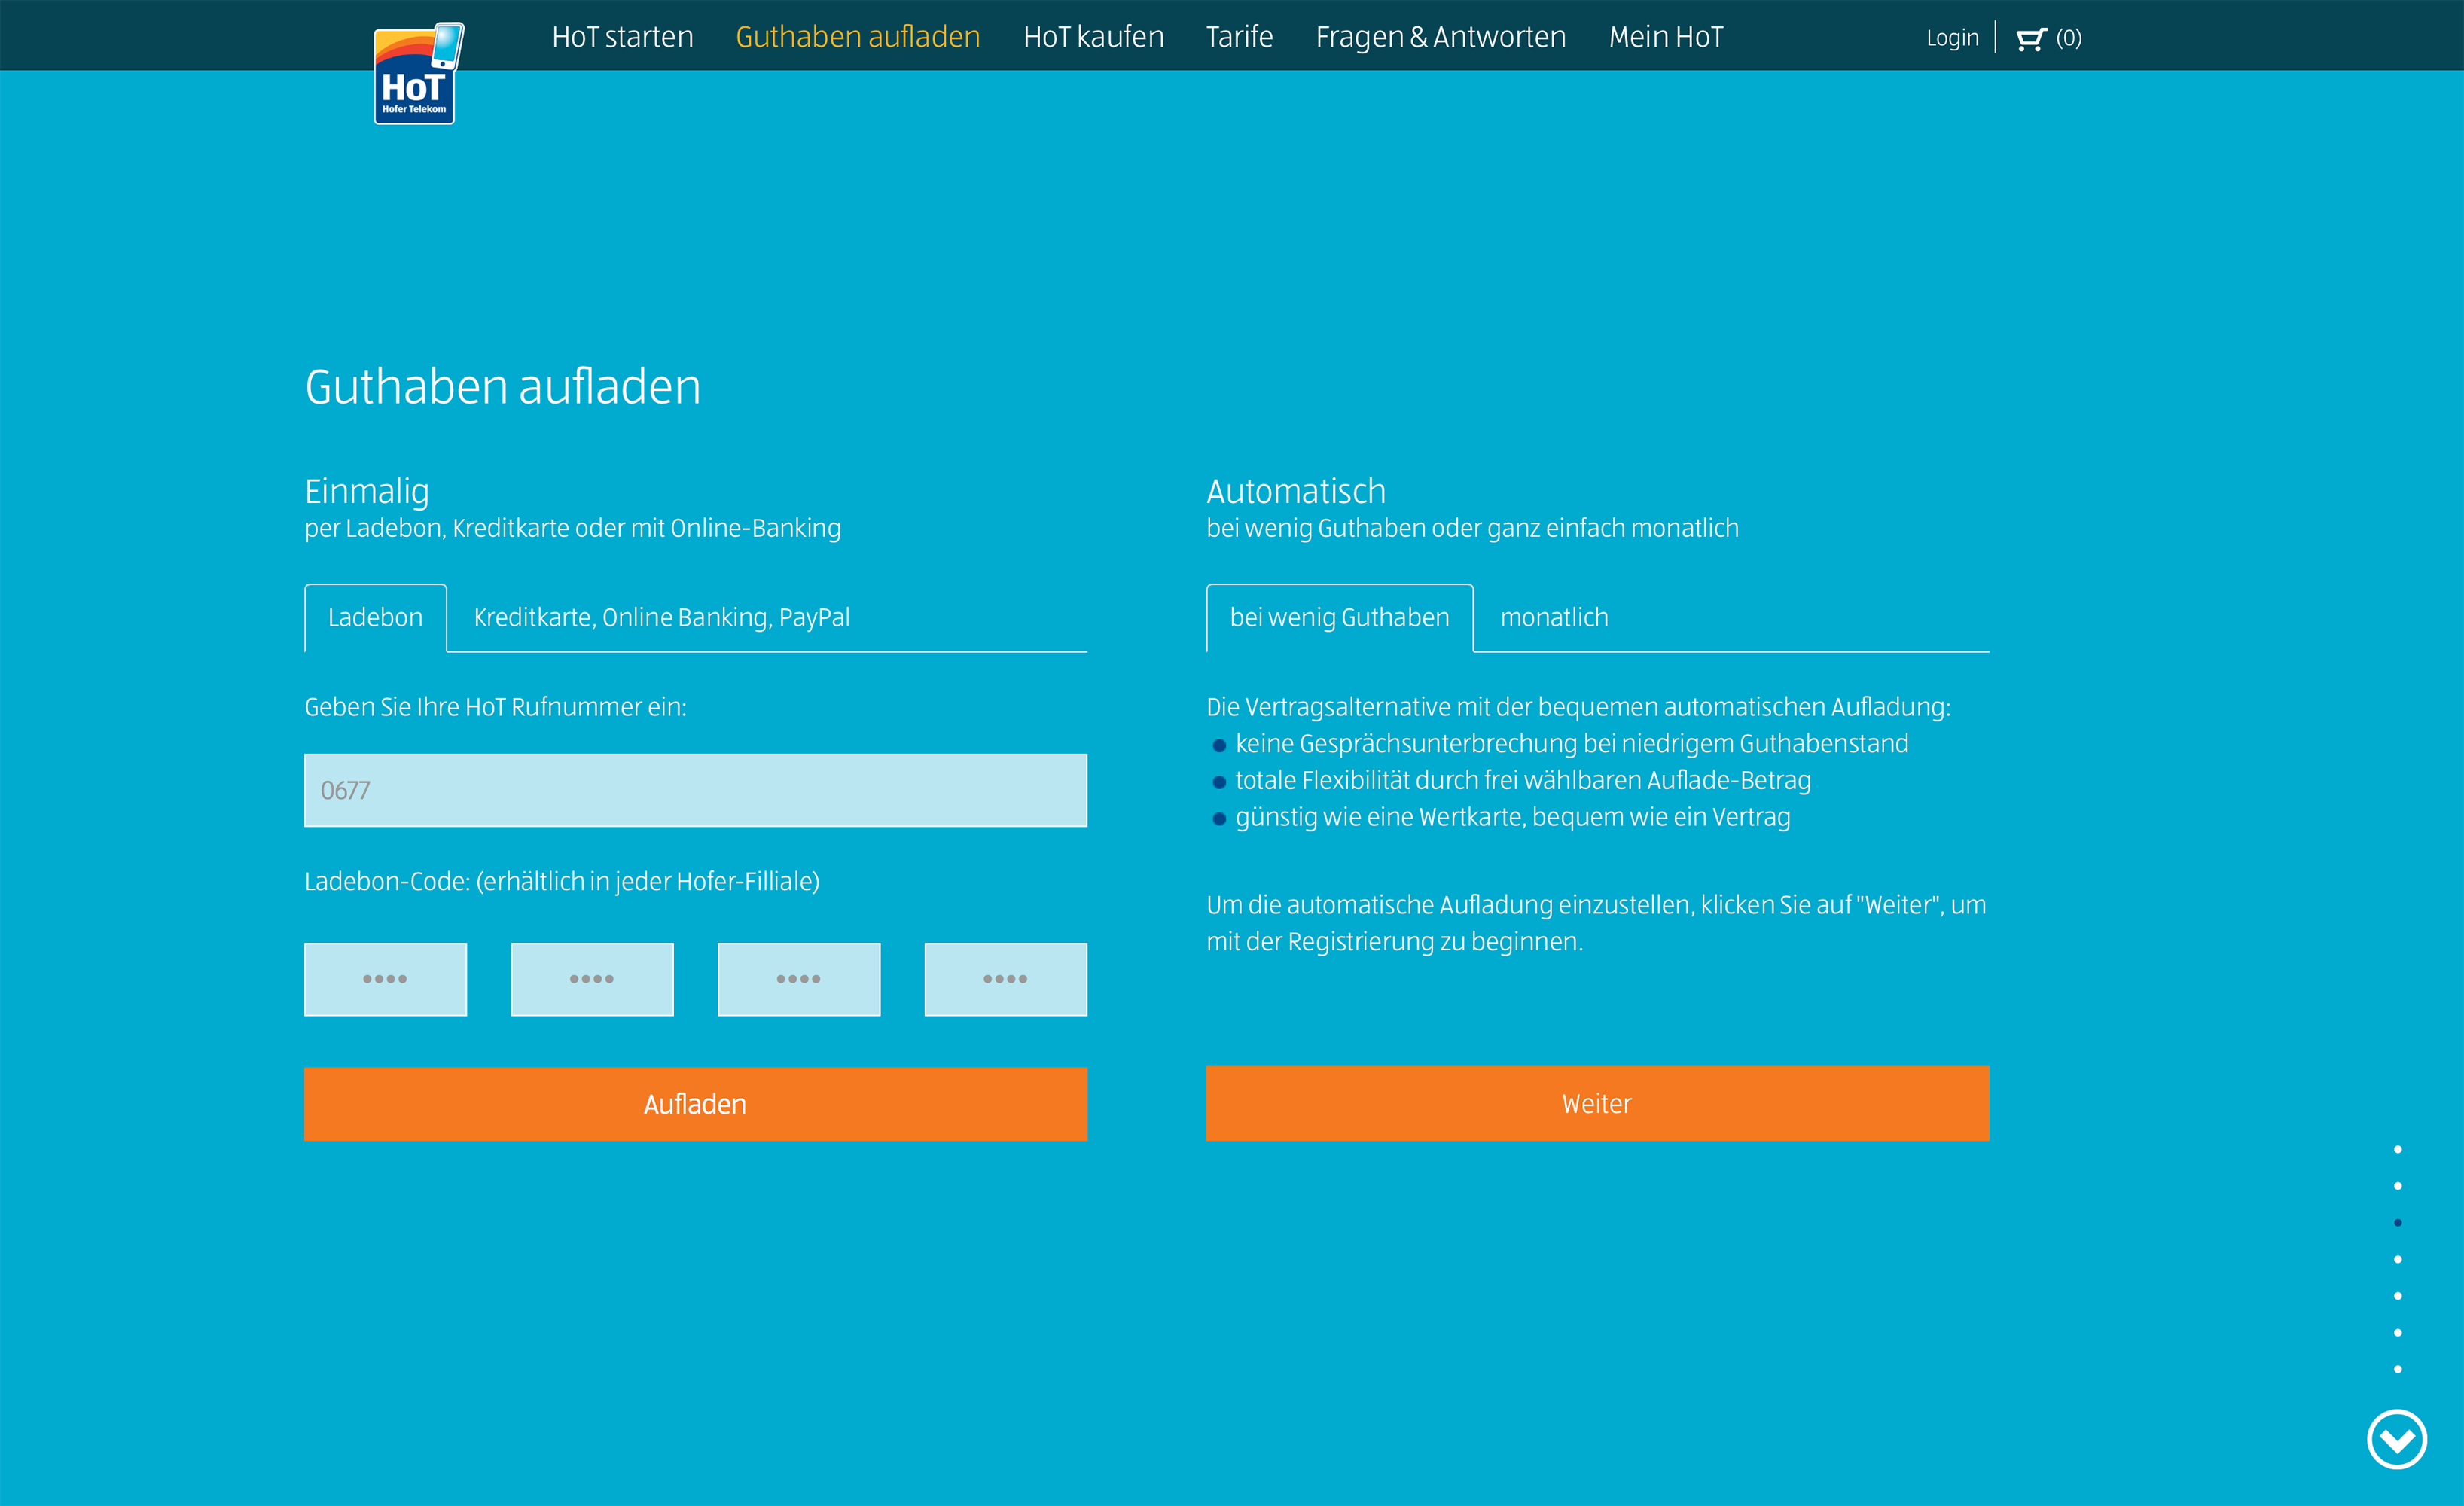The width and height of the screenshot is (2464, 1506).
Task: Click the scroll-down chevron circle icon
Action: point(2396,1439)
